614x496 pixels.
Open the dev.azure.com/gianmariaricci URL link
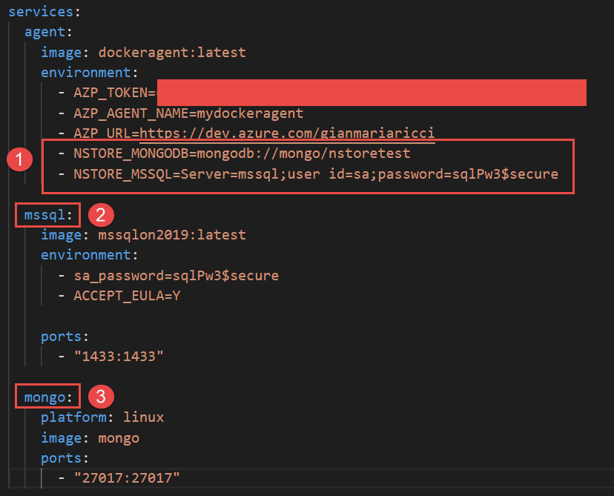pos(287,133)
